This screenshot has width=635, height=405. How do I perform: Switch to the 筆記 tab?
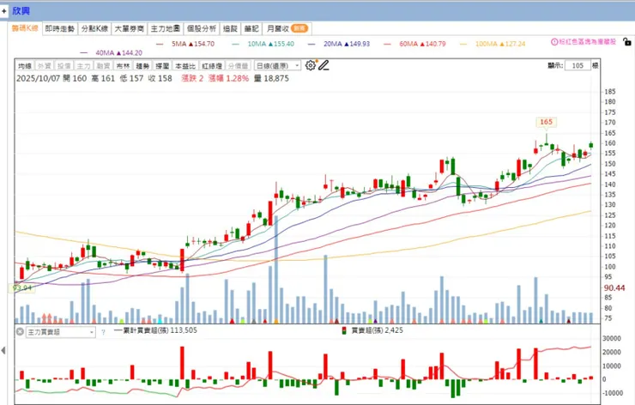251,28
